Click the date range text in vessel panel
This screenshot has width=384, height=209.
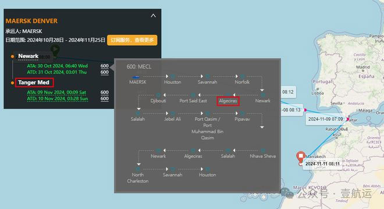(x=55, y=40)
